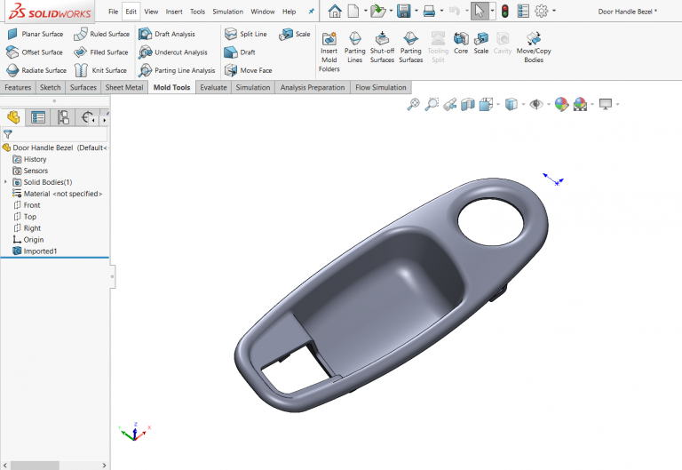Open the Options gear dropdown arrow
The width and height of the screenshot is (682, 470).
click(x=554, y=12)
